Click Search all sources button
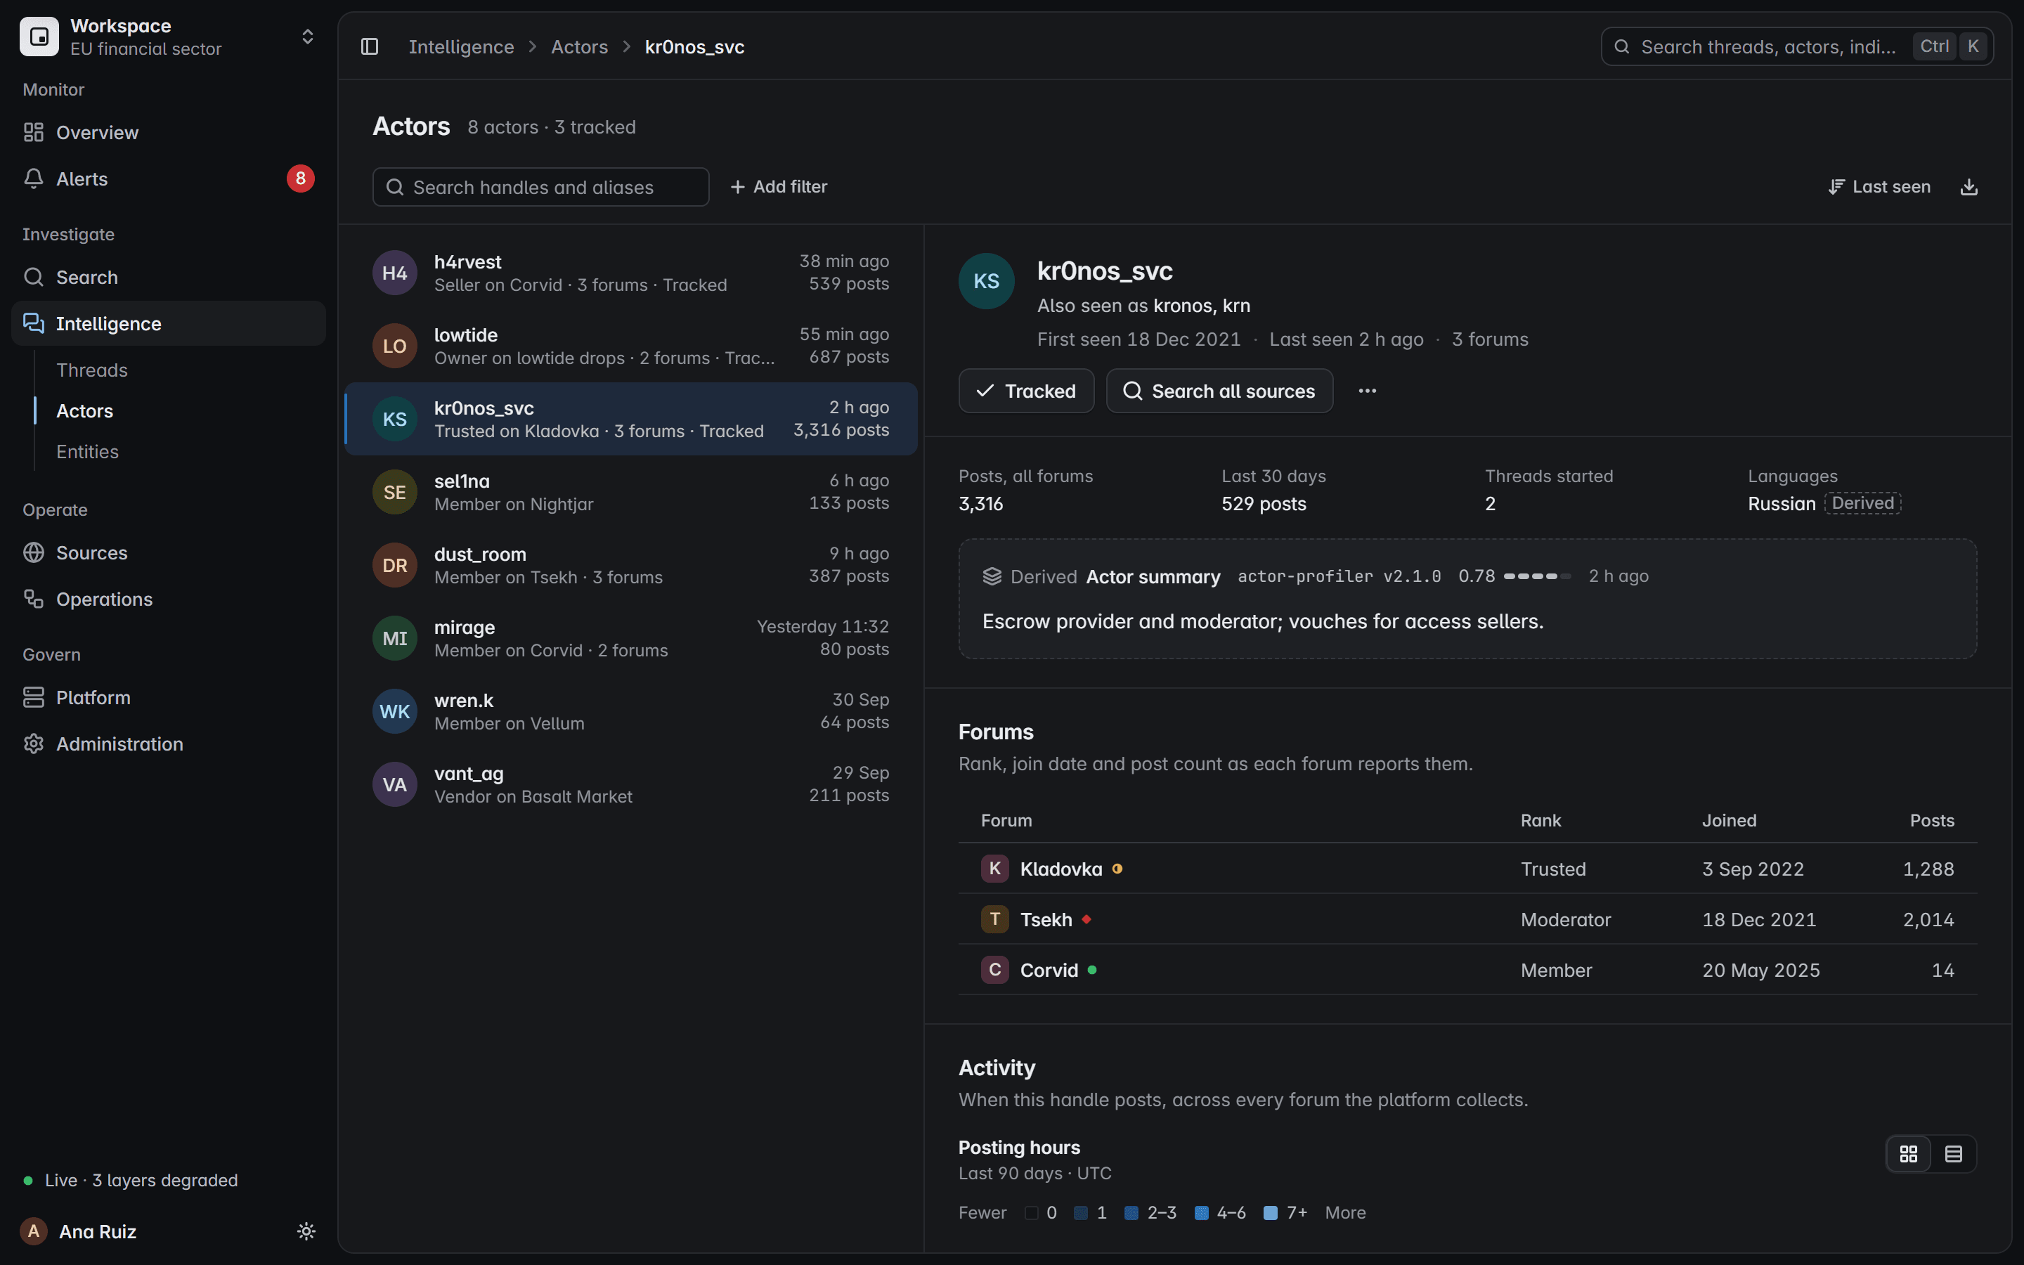Screen dimensions: 2024x1265 pos(1219,391)
